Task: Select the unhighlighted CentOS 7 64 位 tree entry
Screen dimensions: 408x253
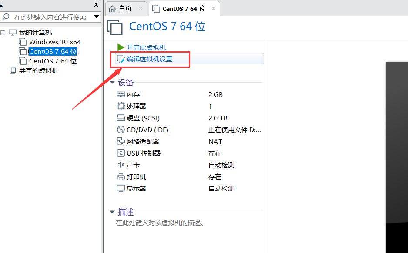Action: [53, 61]
